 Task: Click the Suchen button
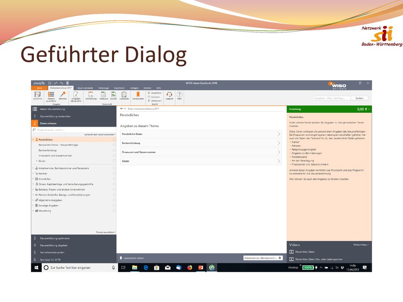pos(359,98)
